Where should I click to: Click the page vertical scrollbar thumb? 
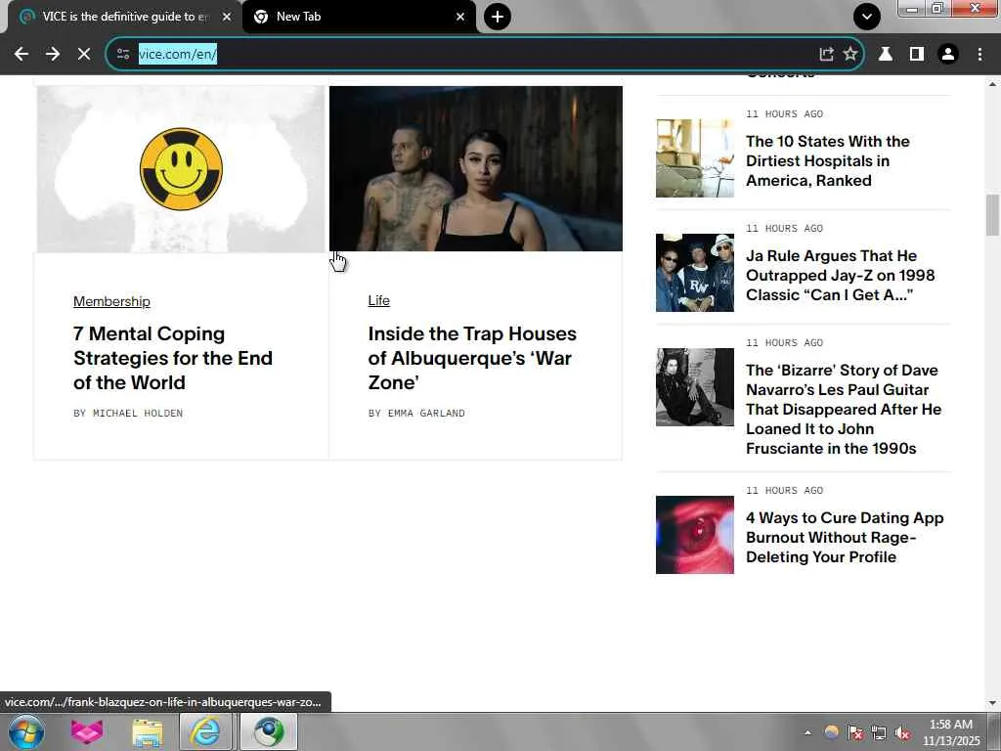(x=993, y=215)
